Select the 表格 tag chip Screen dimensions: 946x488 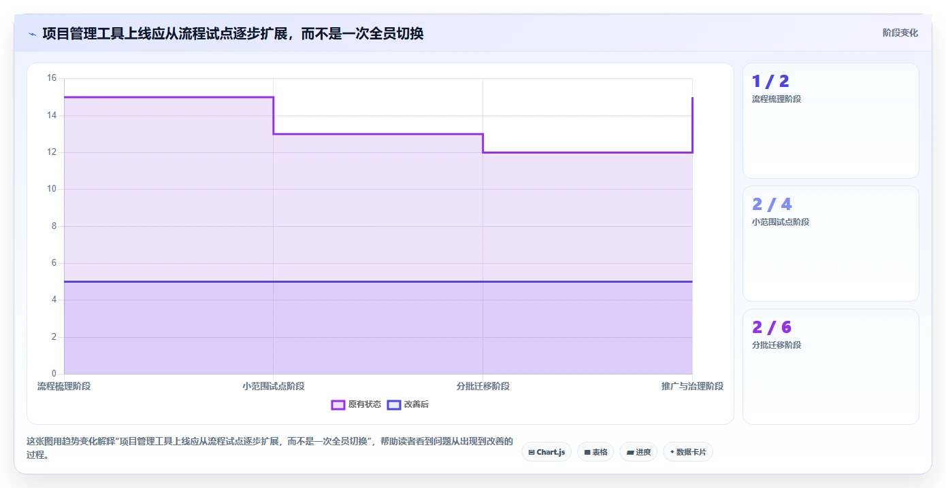point(596,452)
